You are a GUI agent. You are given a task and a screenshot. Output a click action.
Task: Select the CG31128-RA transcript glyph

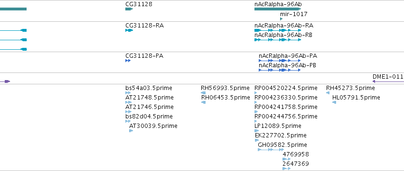[x=129, y=30]
